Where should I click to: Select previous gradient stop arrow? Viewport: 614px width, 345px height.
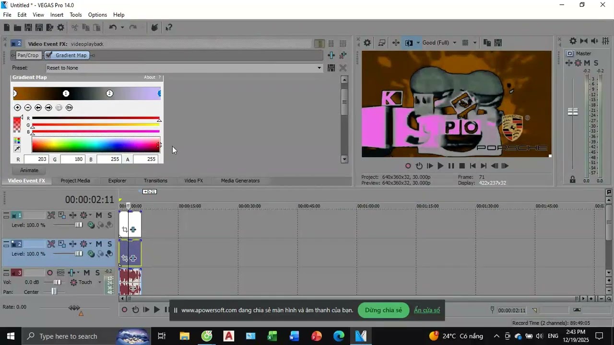[x=38, y=107]
